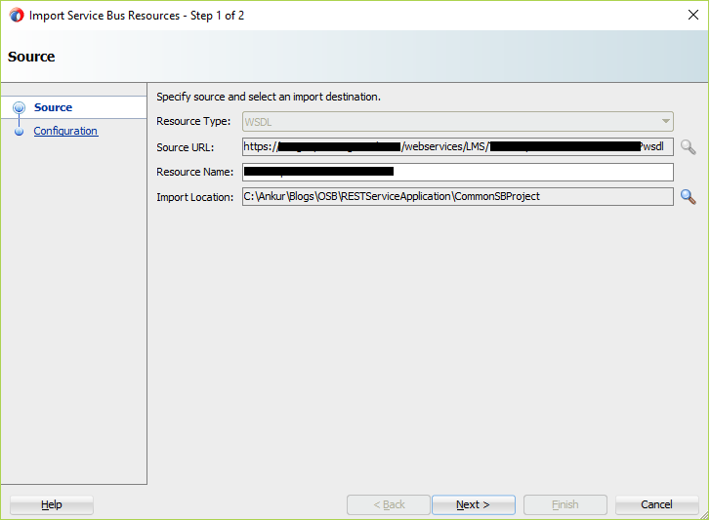Click the Back button
This screenshot has height=520, width=711.
[x=389, y=504]
